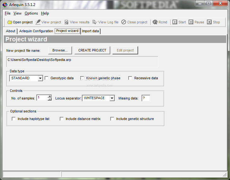Click the View Log file icon
Image resolution: width=230 pixels, height=180 pixels.
point(95,22)
